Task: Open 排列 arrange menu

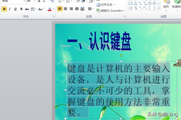Action: 166,6
